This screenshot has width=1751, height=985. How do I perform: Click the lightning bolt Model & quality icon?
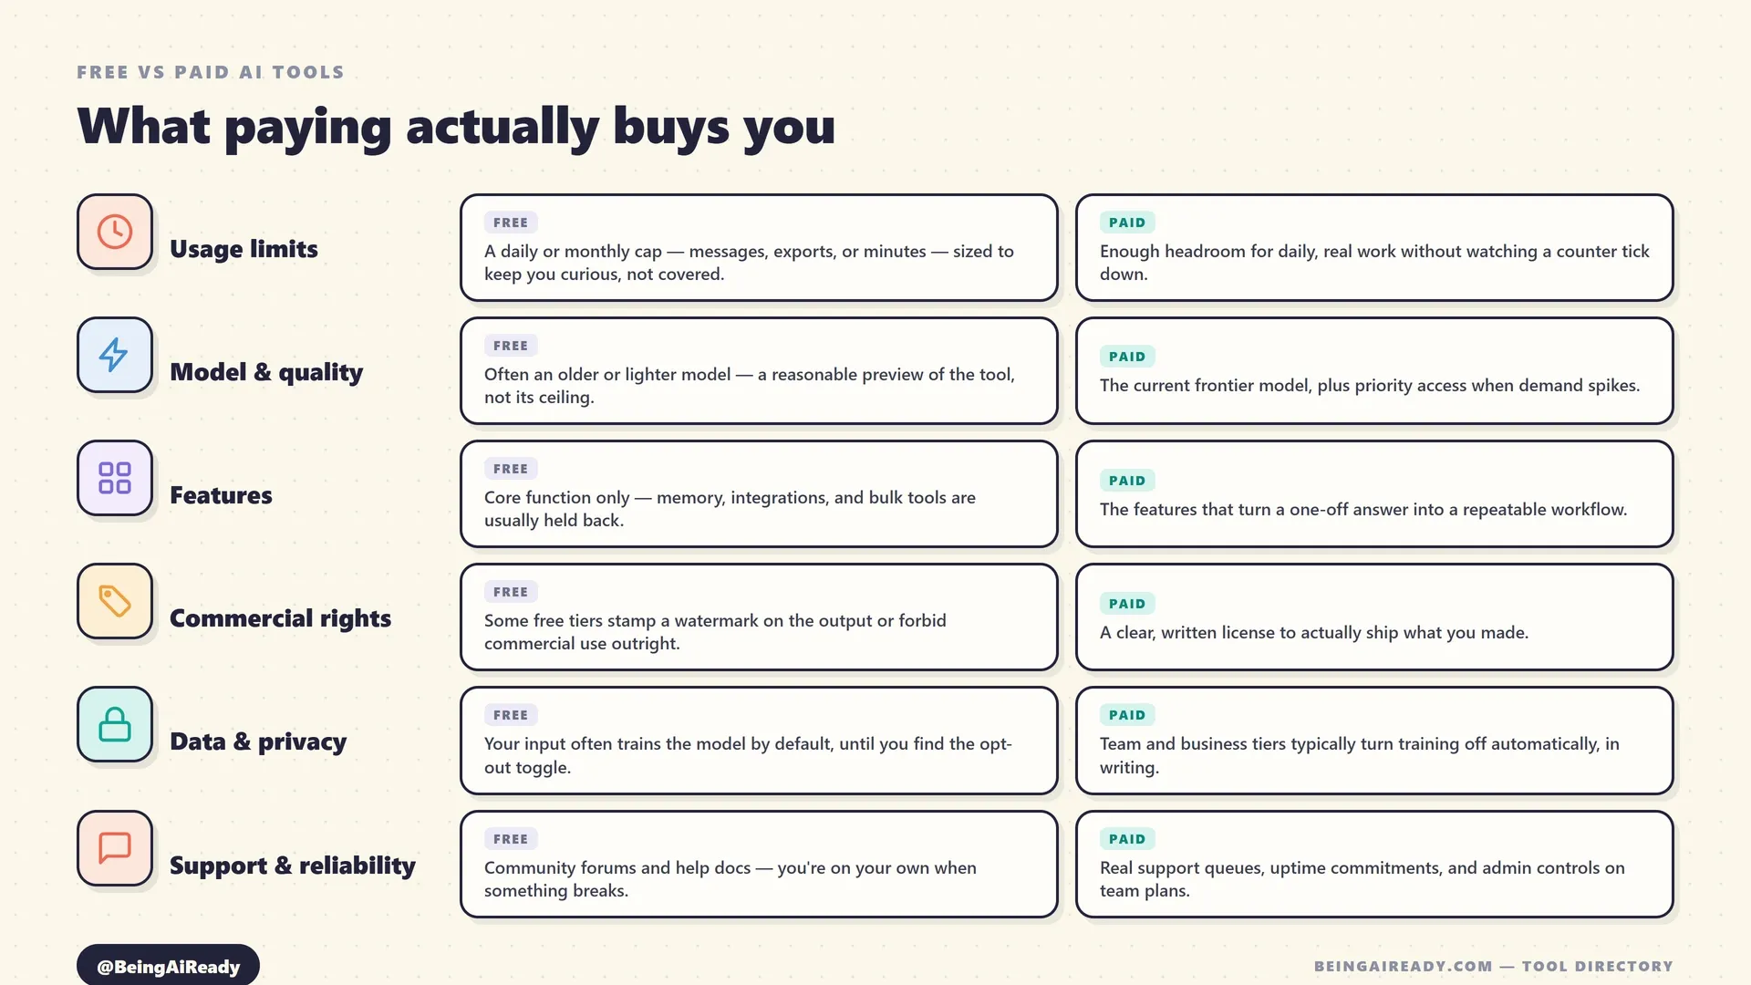coord(115,355)
